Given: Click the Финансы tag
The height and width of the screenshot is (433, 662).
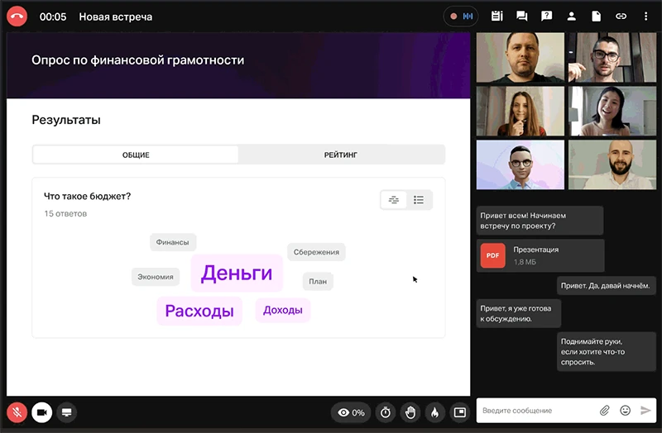Looking at the screenshot, I should pyautogui.click(x=173, y=242).
